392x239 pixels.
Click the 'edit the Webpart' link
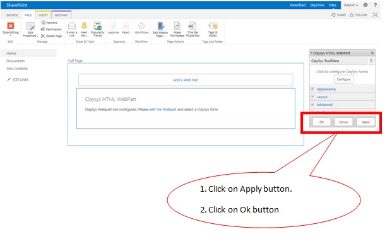[163, 109]
